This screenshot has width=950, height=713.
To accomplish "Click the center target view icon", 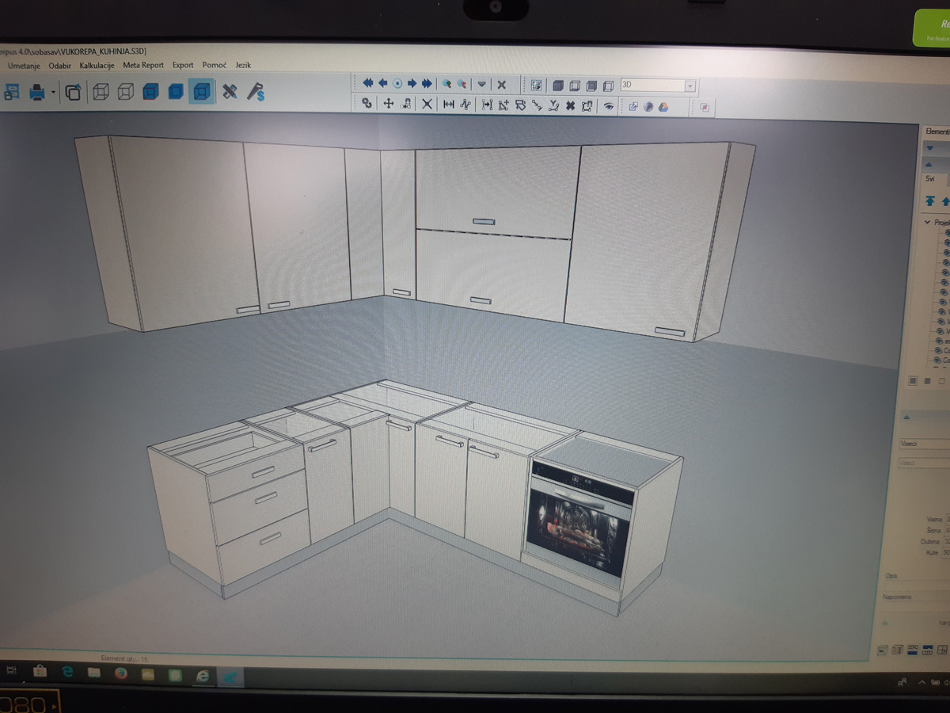I will [x=397, y=83].
